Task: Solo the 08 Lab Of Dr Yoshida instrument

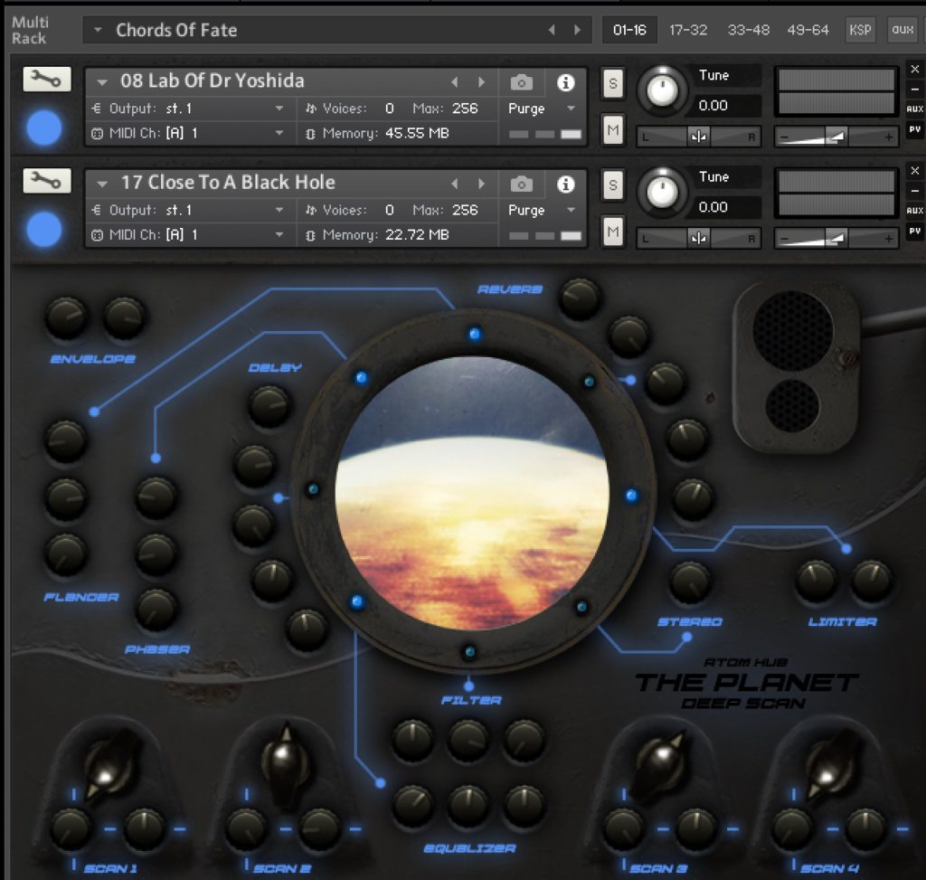Action: click(613, 83)
